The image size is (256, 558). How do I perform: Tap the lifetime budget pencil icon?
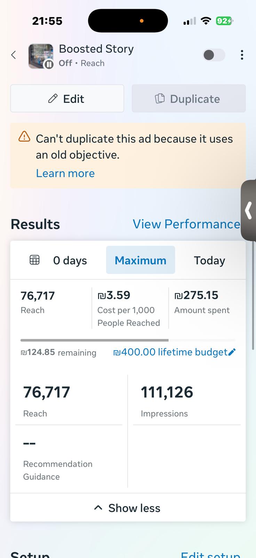pos(232,352)
